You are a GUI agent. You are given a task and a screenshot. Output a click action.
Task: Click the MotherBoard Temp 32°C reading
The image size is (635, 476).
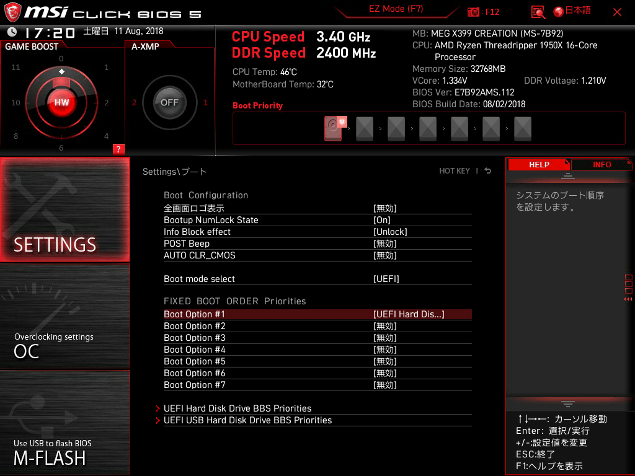coord(283,84)
